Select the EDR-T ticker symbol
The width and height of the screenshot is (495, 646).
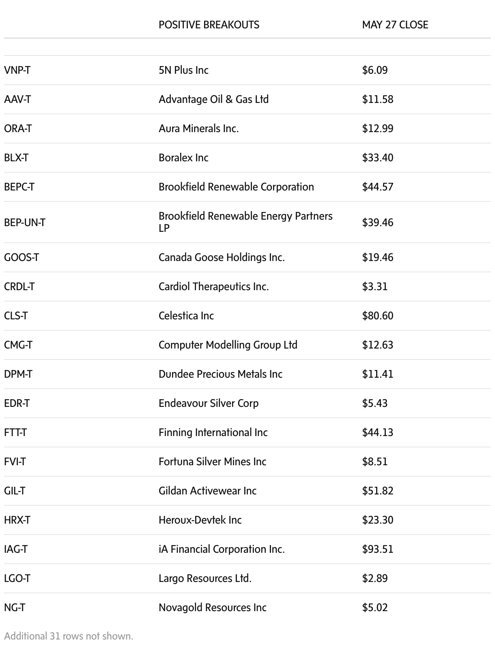[x=17, y=403]
